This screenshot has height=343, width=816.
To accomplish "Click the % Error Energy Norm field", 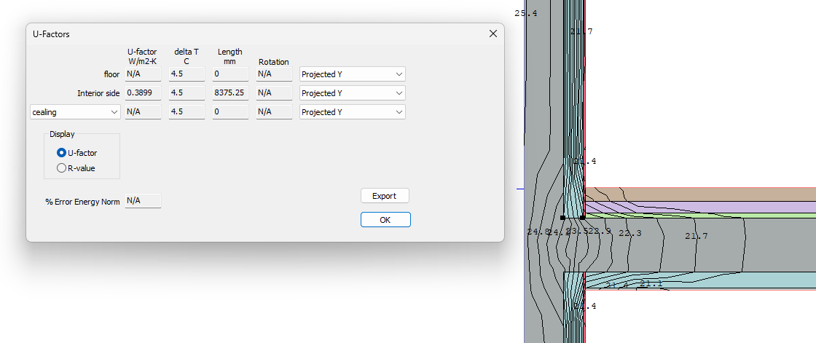I will click(x=143, y=201).
